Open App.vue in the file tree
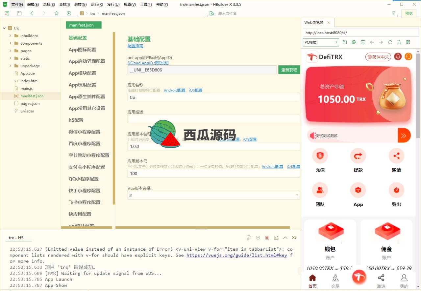The width and height of the screenshot is (421, 291). (x=28, y=73)
